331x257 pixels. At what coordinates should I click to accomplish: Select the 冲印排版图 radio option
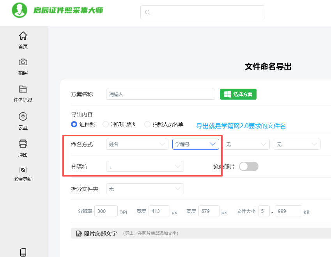tap(106, 124)
